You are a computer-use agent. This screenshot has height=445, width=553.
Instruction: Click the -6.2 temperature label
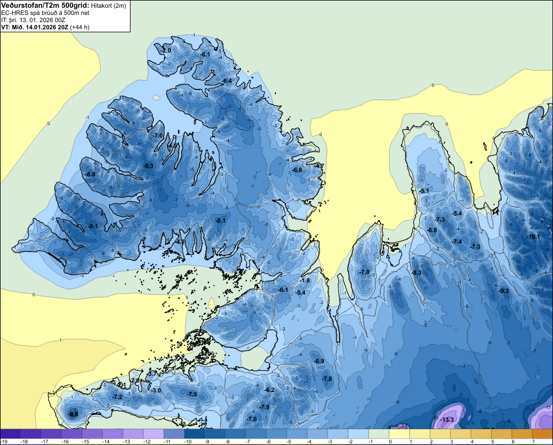(x=269, y=390)
